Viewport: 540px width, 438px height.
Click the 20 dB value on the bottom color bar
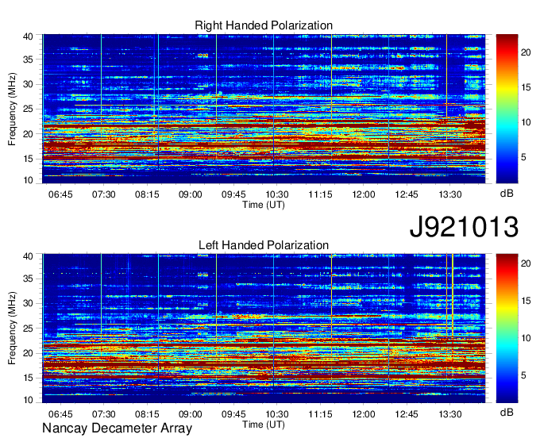coord(526,263)
